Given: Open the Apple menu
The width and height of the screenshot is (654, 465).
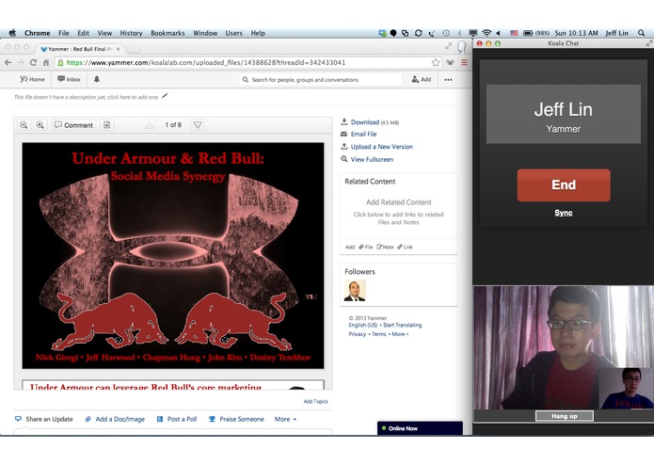Looking at the screenshot, I should coord(12,33).
